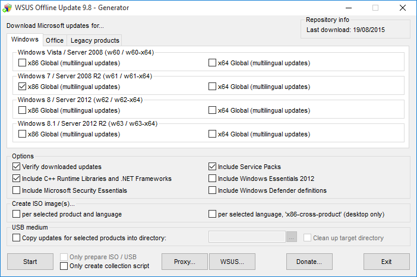
Task: Click the Exit button
Action: (x=387, y=262)
